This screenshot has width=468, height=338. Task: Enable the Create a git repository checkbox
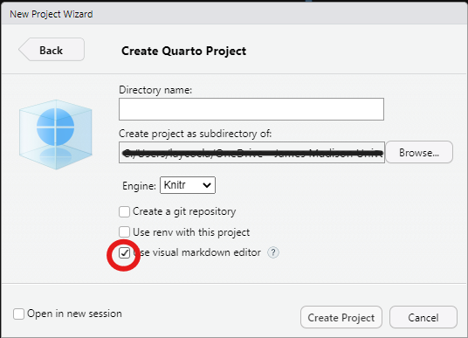pos(124,211)
